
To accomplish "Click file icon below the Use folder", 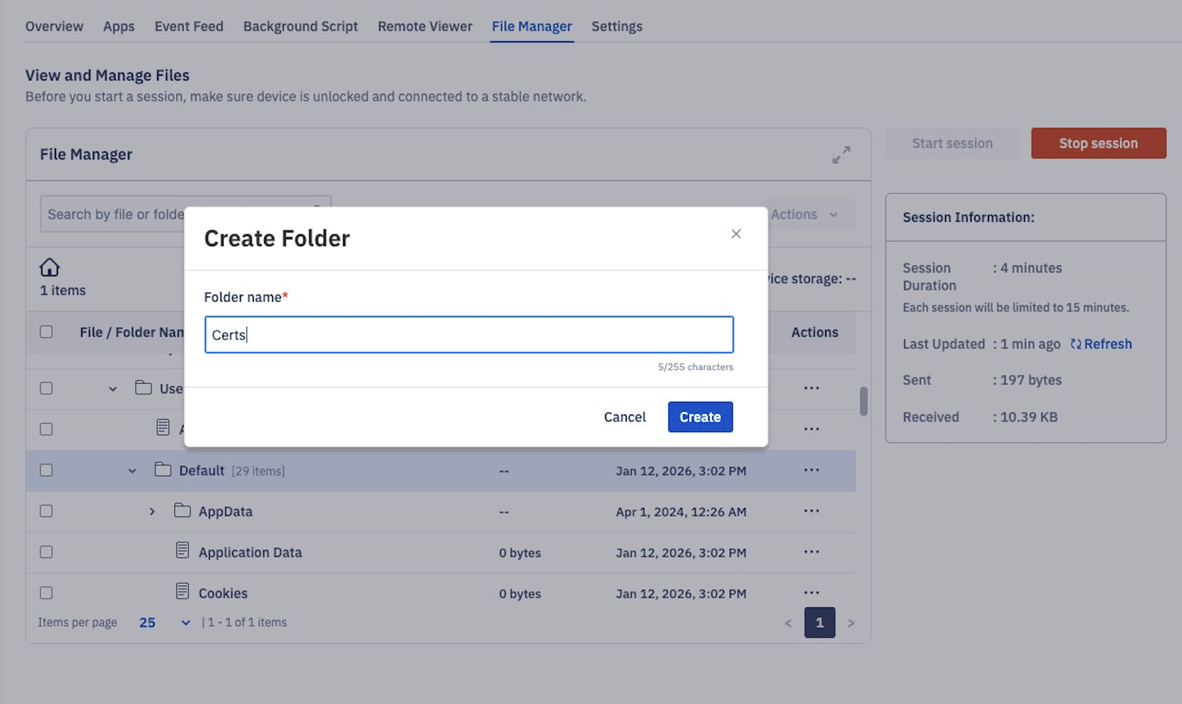I will [163, 427].
